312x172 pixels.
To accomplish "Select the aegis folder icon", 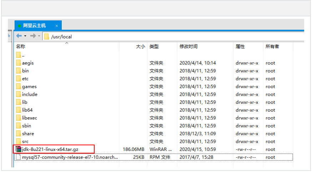I will (x=19, y=63).
